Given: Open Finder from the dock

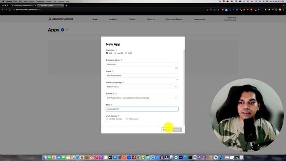Looking at the screenshot, I should click(x=45, y=157).
